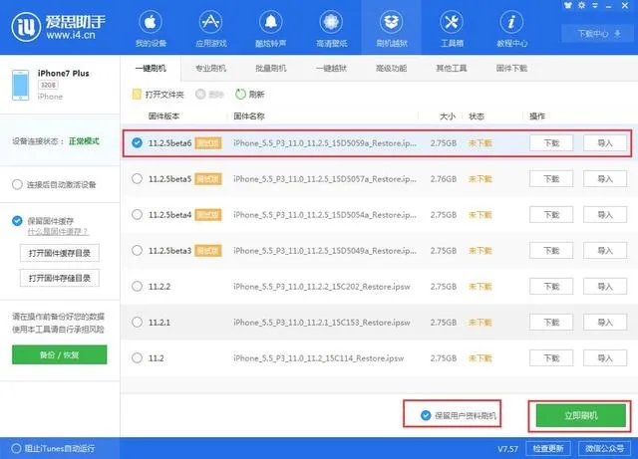Switch to 批量刷机 tab
Image resolution: width=638 pixels, height=459 pixels.
(x=270, y=68)
